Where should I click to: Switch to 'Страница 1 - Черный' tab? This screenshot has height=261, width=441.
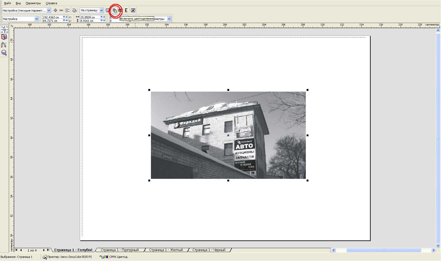(x=209, y=250)
